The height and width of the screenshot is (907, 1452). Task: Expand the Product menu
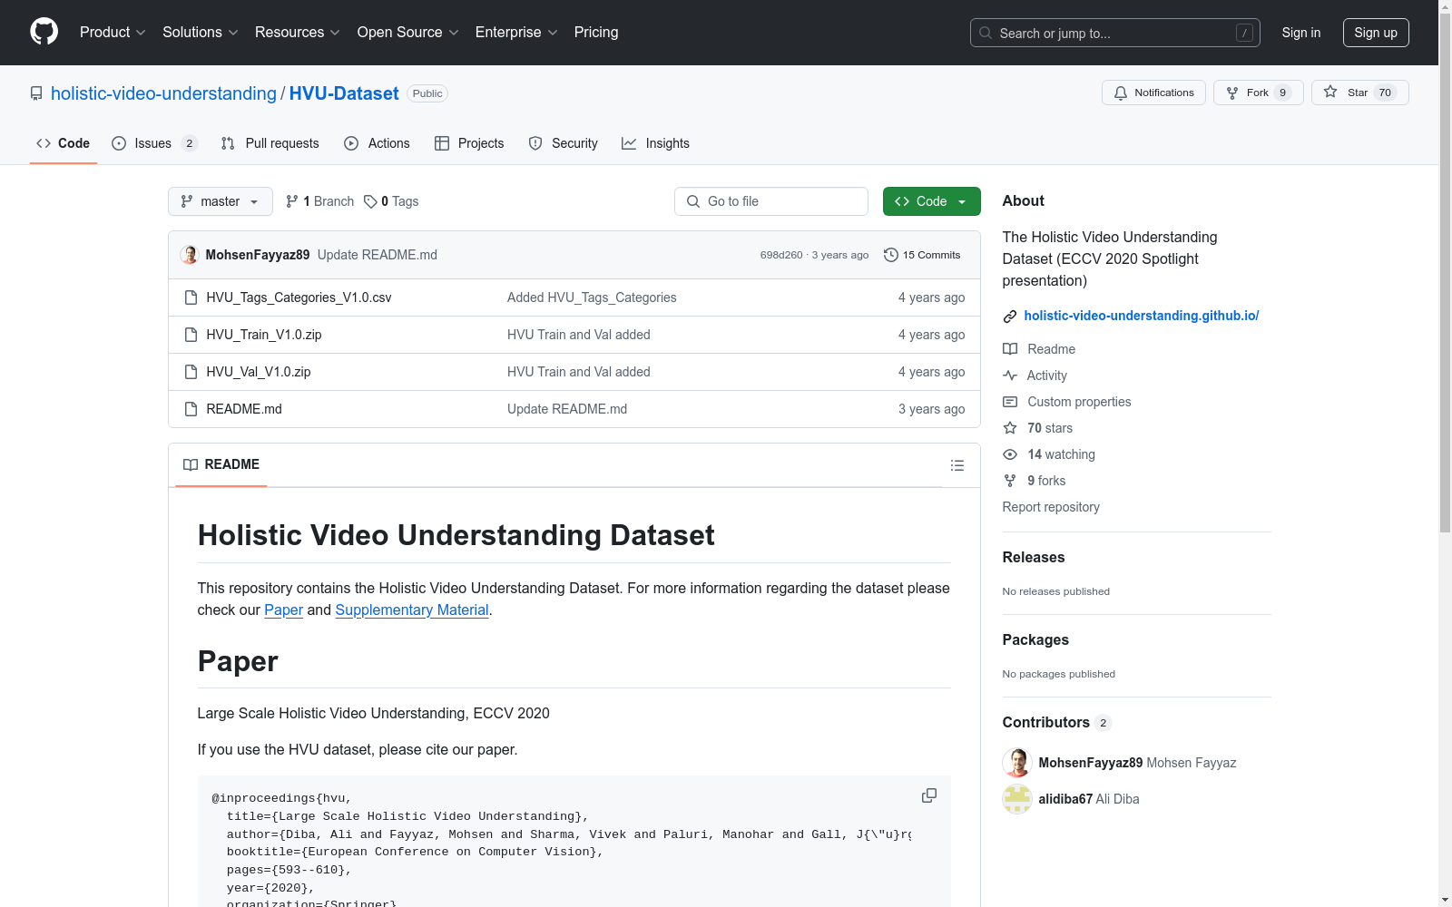pos(113,32)
